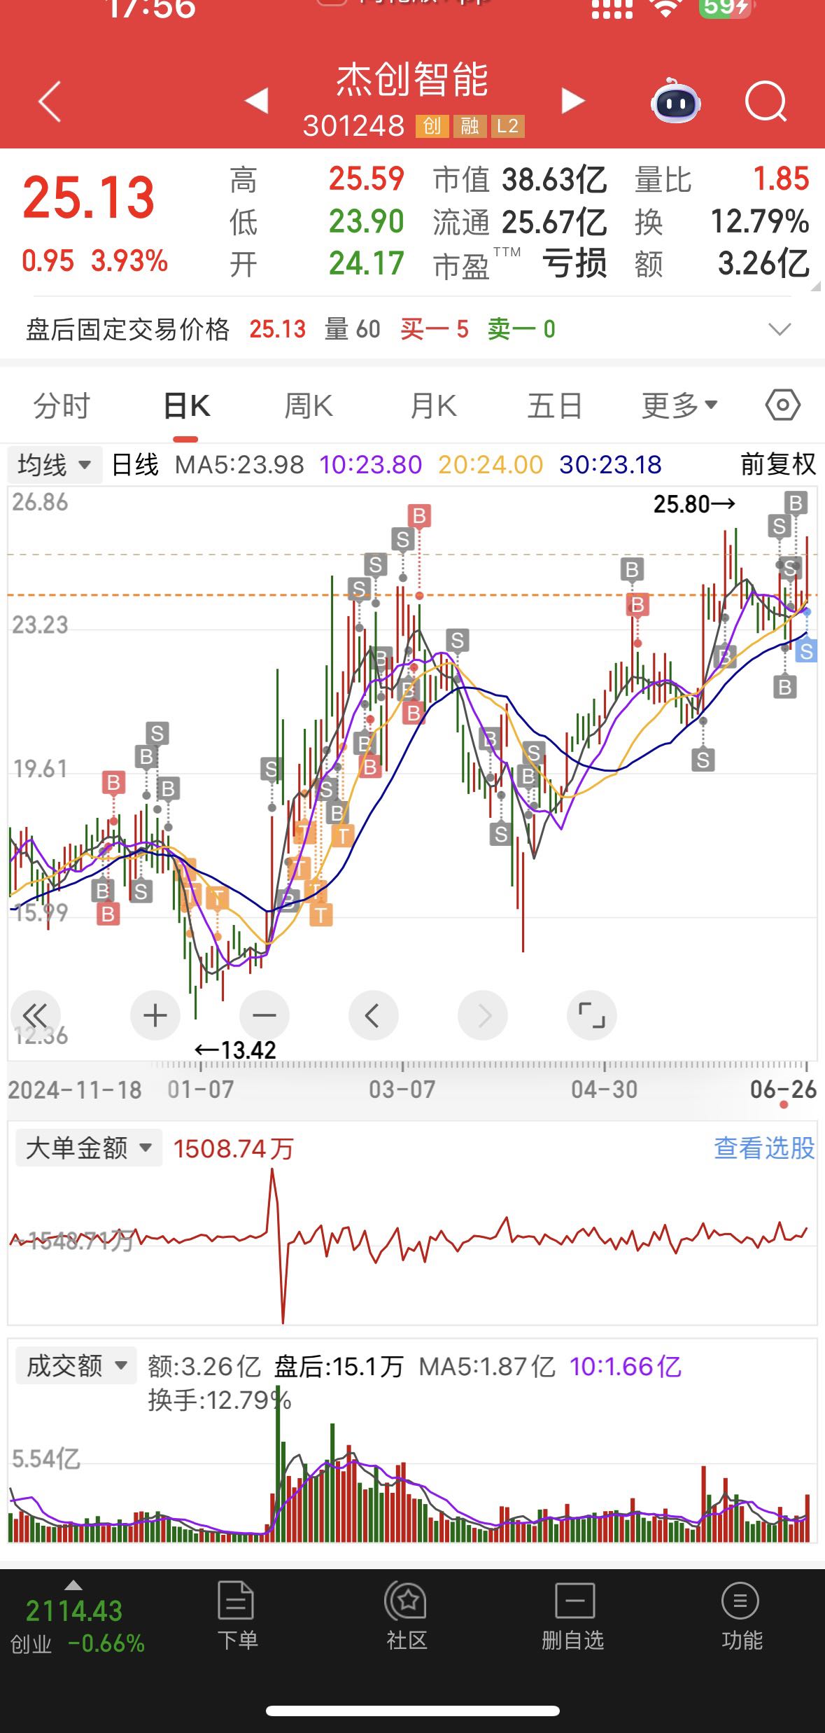Tap the L2 level badge
The image size is (825, 1733).
pos(507,126)
